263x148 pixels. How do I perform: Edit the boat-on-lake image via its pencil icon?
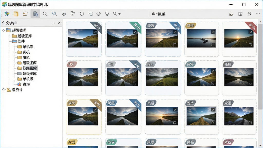coord(213,32)
